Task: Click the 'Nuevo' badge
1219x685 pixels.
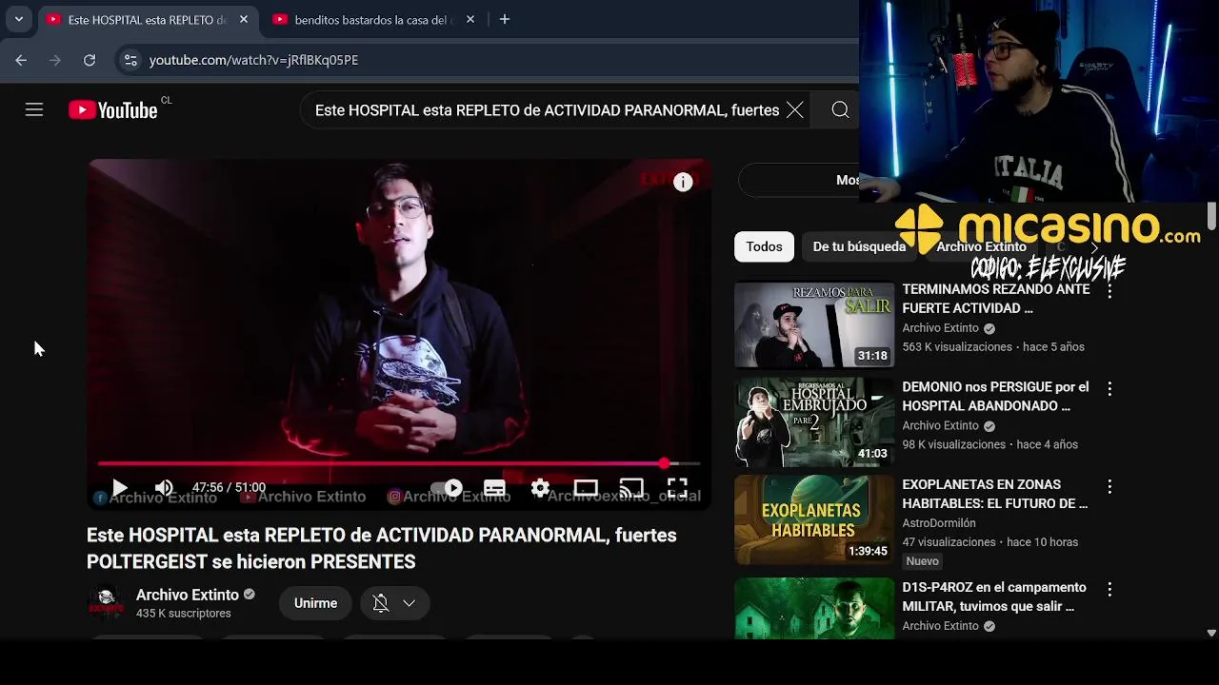Action: pos(922,561)
